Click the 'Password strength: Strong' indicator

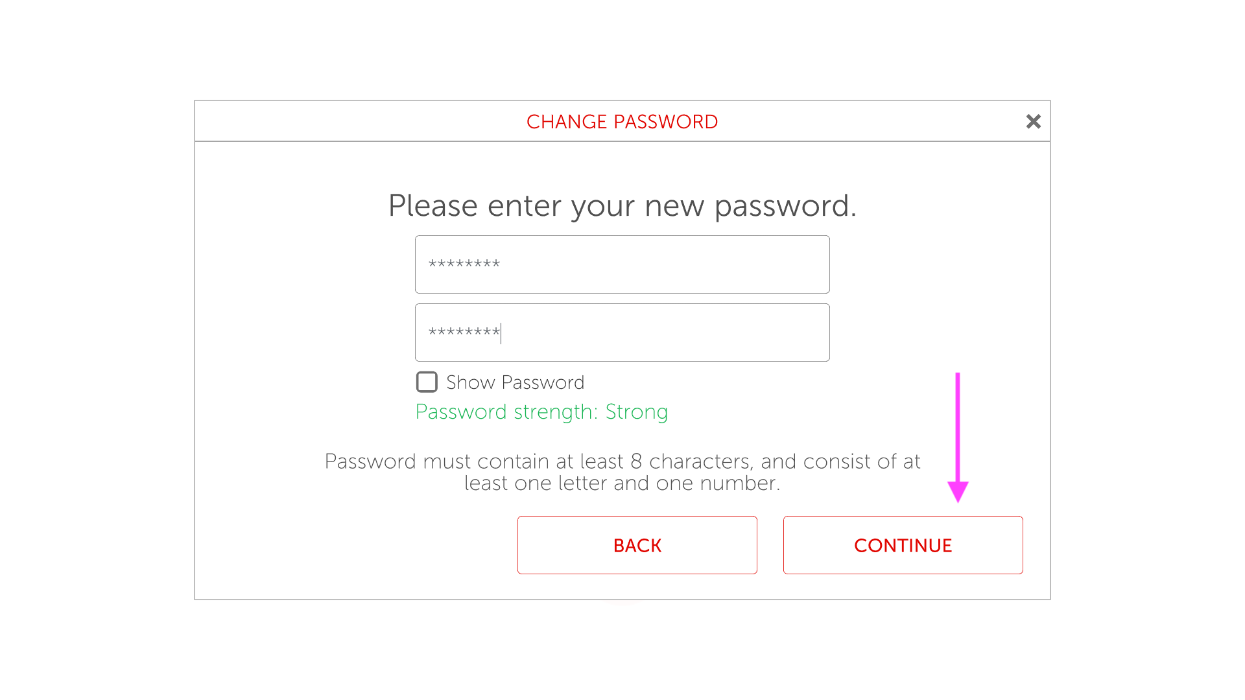541,412
